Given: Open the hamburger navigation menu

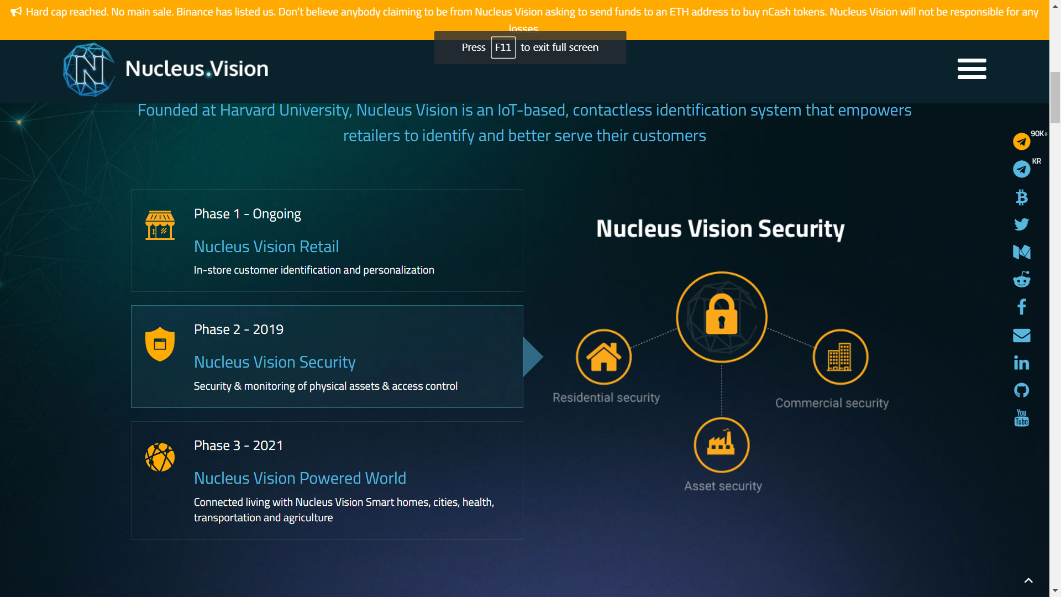Looking at the screenshot, I should pyautogui.click(x=971, y=69).
